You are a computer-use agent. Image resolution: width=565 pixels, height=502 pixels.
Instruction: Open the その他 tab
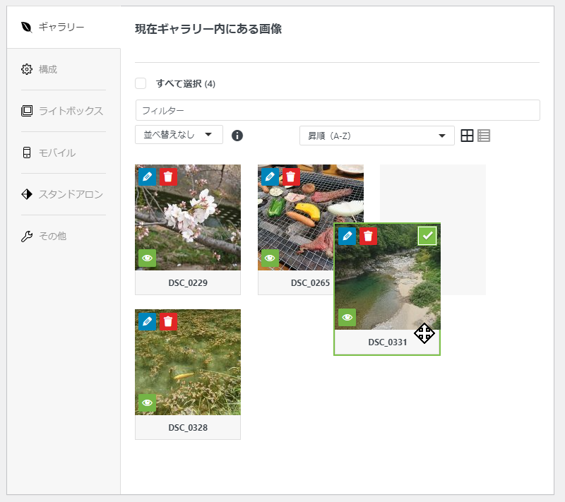click(x=64, y=237)
